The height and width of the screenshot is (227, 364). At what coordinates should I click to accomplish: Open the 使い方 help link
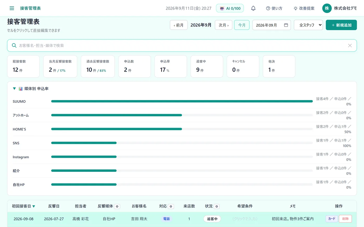point(274,8)
